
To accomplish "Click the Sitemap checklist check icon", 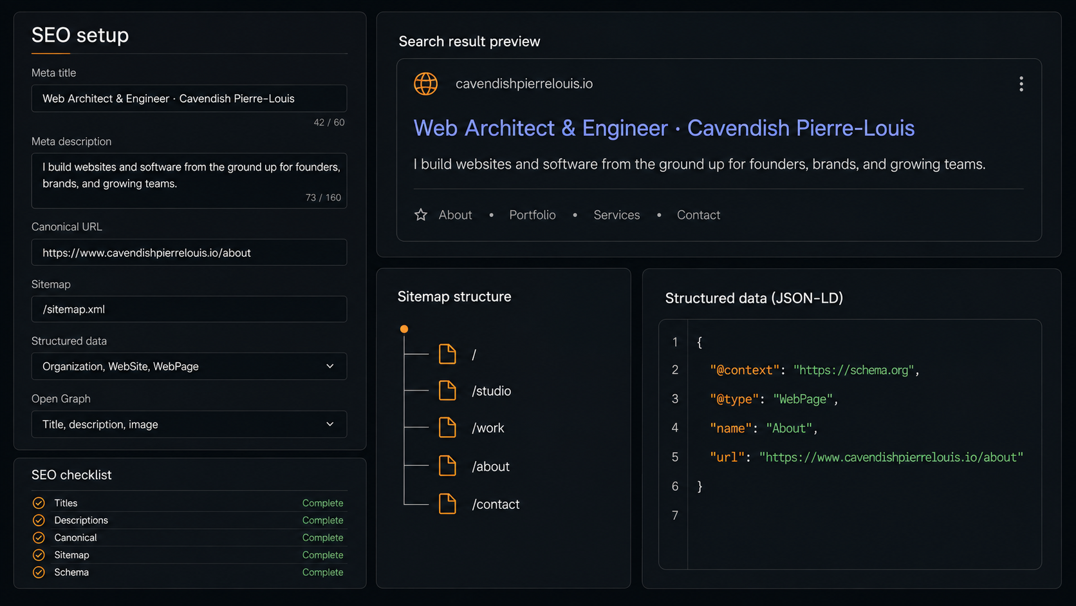I will (39, 555).
